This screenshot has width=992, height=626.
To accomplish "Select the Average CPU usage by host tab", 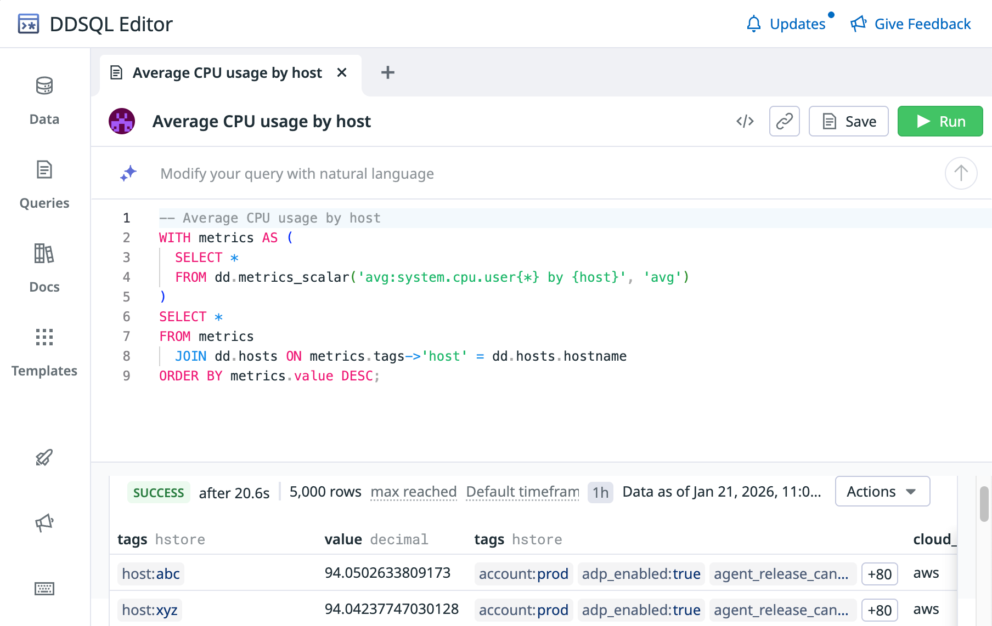I will click(227, 73).
